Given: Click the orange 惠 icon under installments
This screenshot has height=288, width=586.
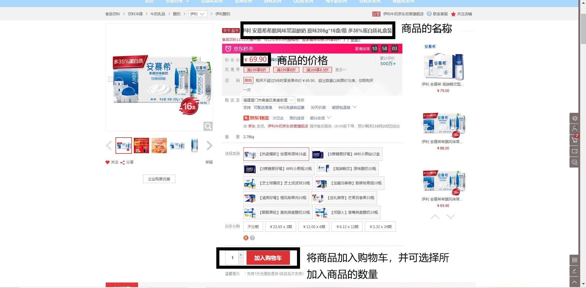Looking at the screenshot, I should [246, 238].
